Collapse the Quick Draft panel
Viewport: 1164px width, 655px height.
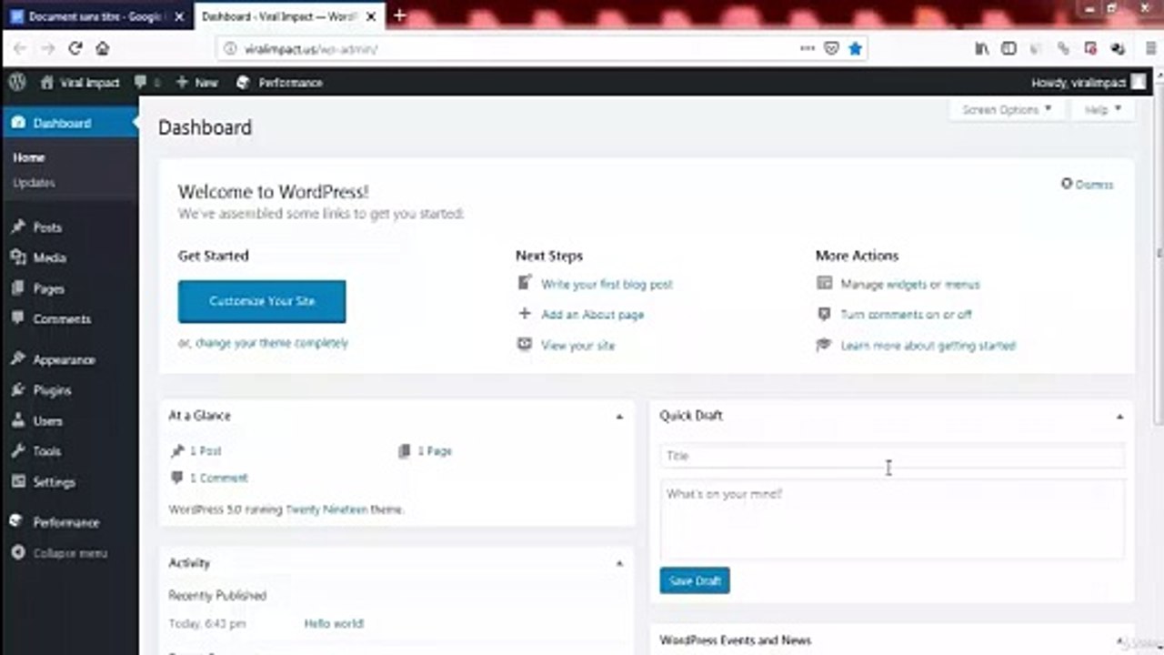point(1119,416)
